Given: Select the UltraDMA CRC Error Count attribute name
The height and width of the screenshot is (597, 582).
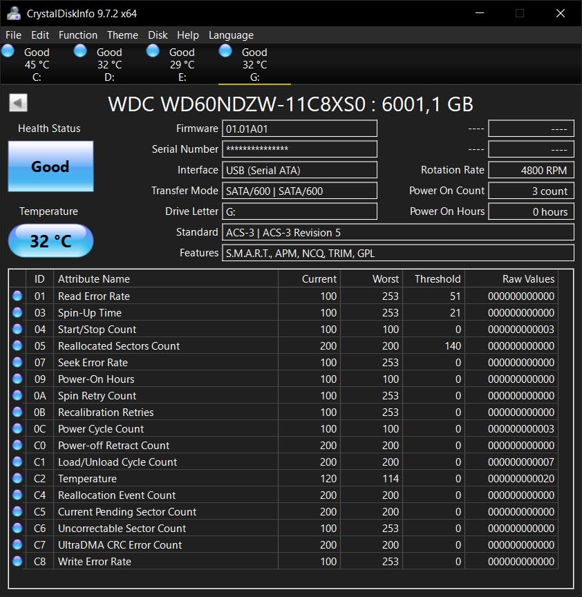Looking at the screenshot, I should pyautogui.click(x=120, y=545).
